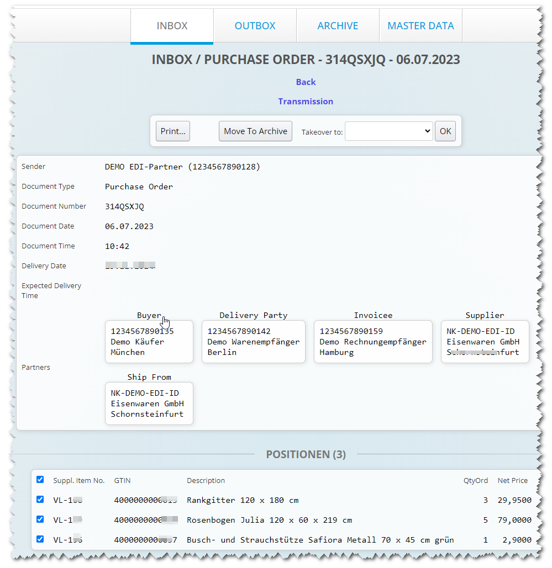Uncheck the Rosenbogen Julia row checkbox
This screenshot has height=568, width=552.
click(x=40, y=519)
